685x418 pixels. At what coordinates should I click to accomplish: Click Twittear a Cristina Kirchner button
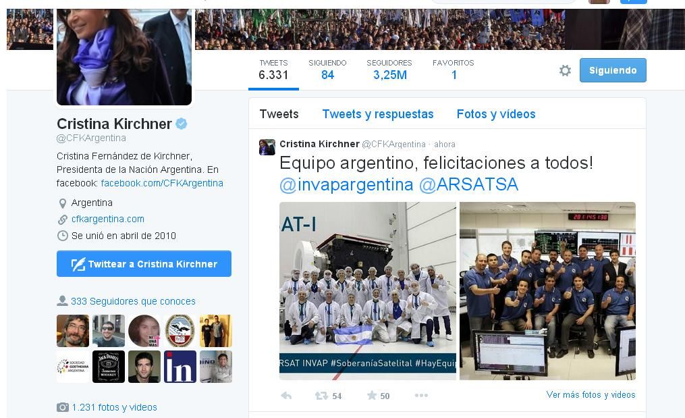point(144,263)
